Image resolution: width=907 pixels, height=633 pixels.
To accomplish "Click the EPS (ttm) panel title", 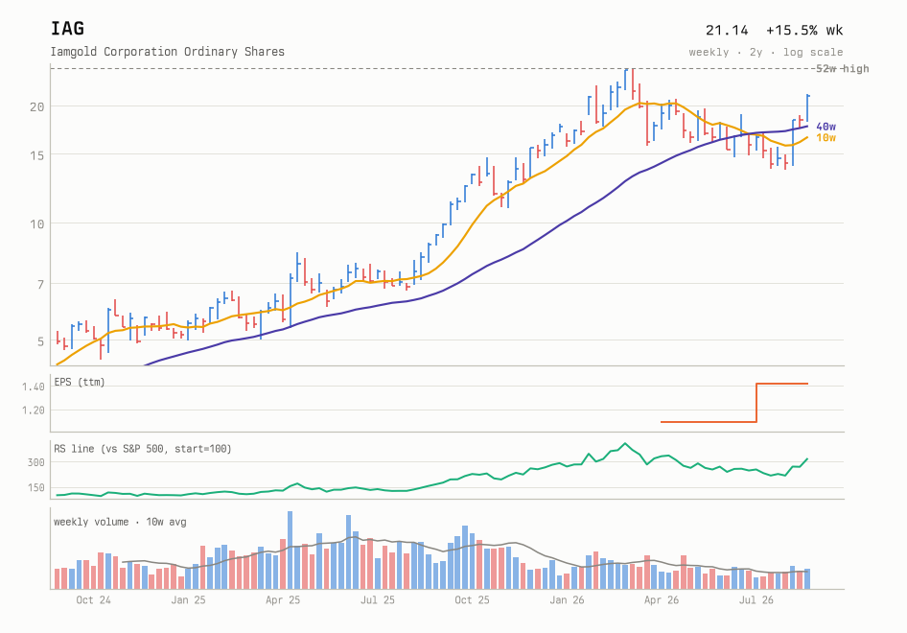I will coord(80,382).
